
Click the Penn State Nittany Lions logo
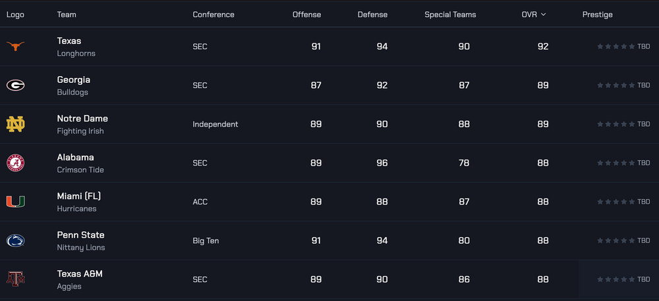tap(15, 241)
